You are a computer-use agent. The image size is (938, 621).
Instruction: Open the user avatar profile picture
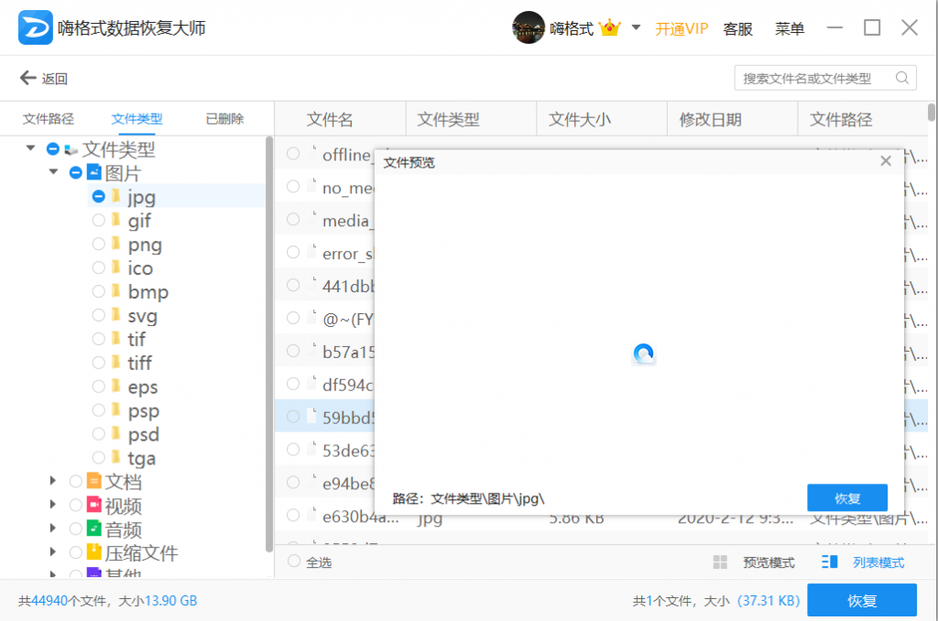tap(529, 27)
